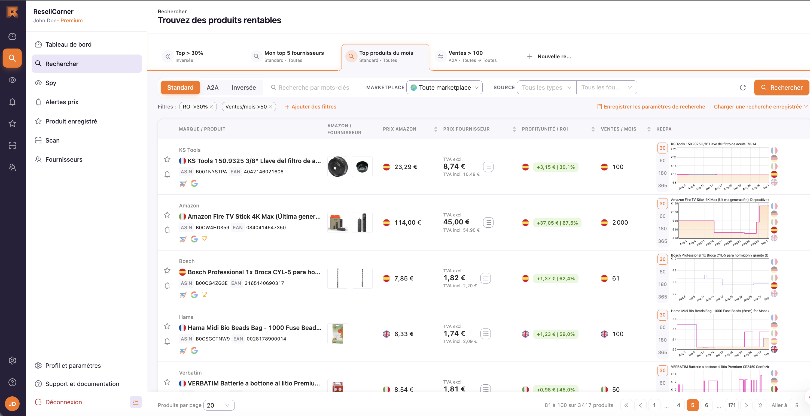810x416 pixels.
Task: Collapse sidebar menu with orange toggle icon
Action: coord(136,402)
